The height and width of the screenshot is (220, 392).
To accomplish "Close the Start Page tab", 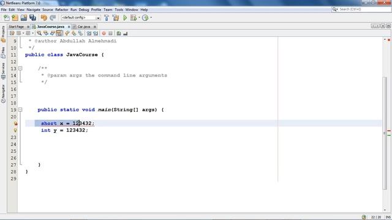I will (28, 27).
